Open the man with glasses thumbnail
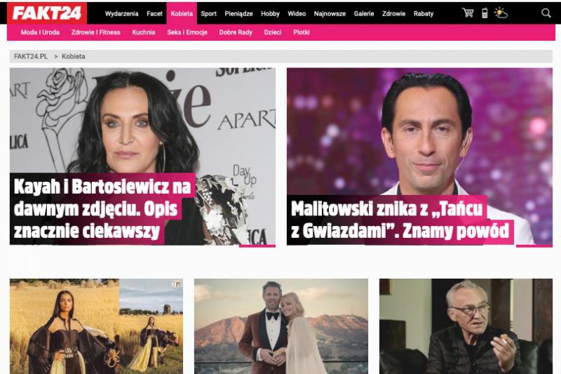The width and height of the screenshot is (561, 374). [466, 326]
